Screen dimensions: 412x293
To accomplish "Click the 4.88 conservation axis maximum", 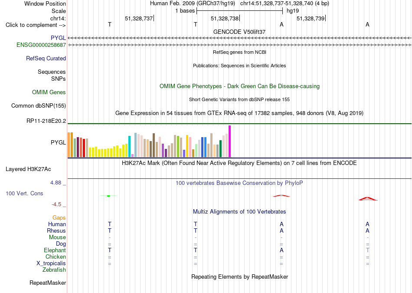I will pyautogui.click(x=56, y=183).
